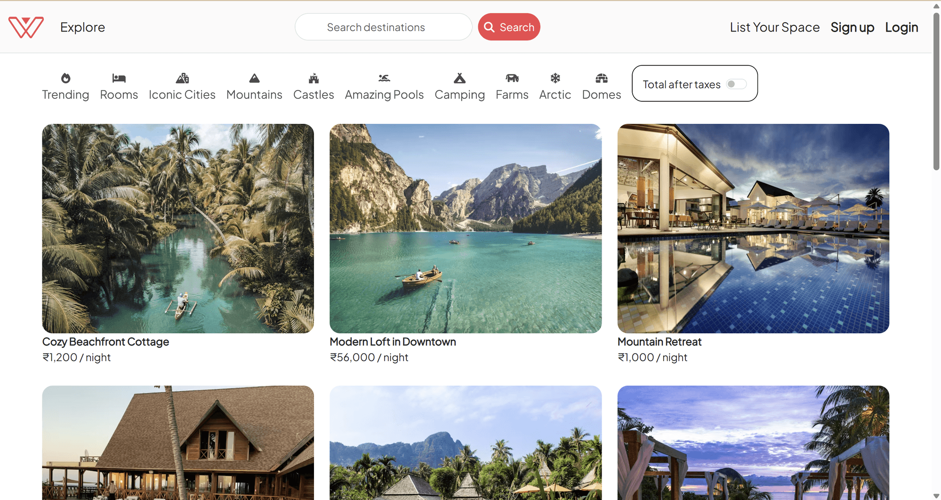The height and width of the screenshot is (500, 941).
Task: Filter by the Iconic Cities icon
Action: pyautogui.click(x=182, y=78)
